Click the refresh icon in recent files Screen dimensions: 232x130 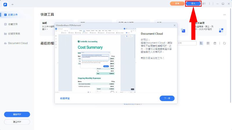pos(224,43)
